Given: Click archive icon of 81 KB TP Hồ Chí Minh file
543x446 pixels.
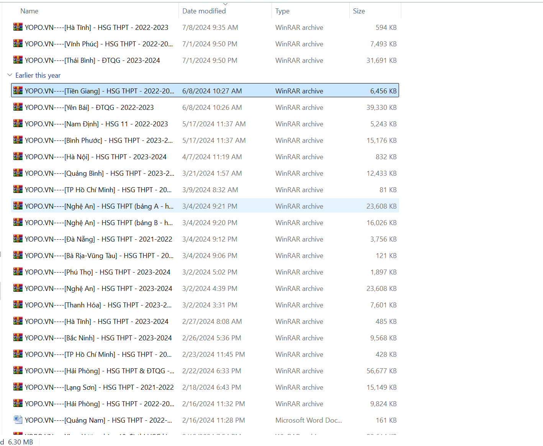Looking at the screenshot, I should point(18,189).
